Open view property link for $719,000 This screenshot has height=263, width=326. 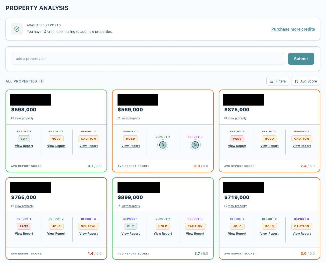238,206
